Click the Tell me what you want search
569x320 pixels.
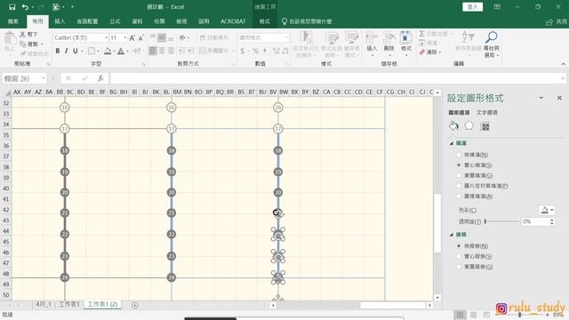pos(307,21)
